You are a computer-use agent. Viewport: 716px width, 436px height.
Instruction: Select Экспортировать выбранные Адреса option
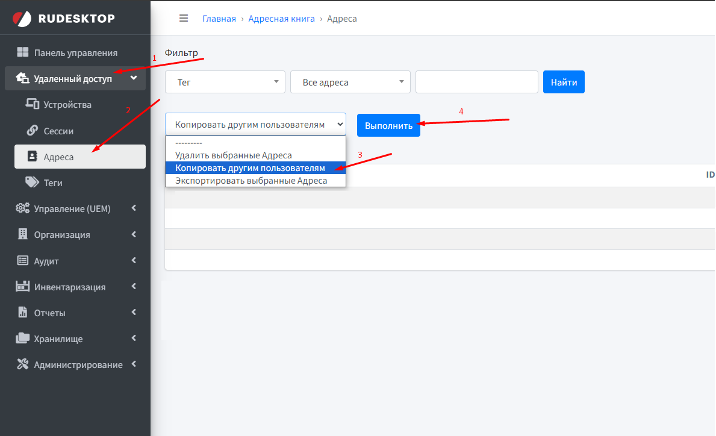click(x=251, y=181)
